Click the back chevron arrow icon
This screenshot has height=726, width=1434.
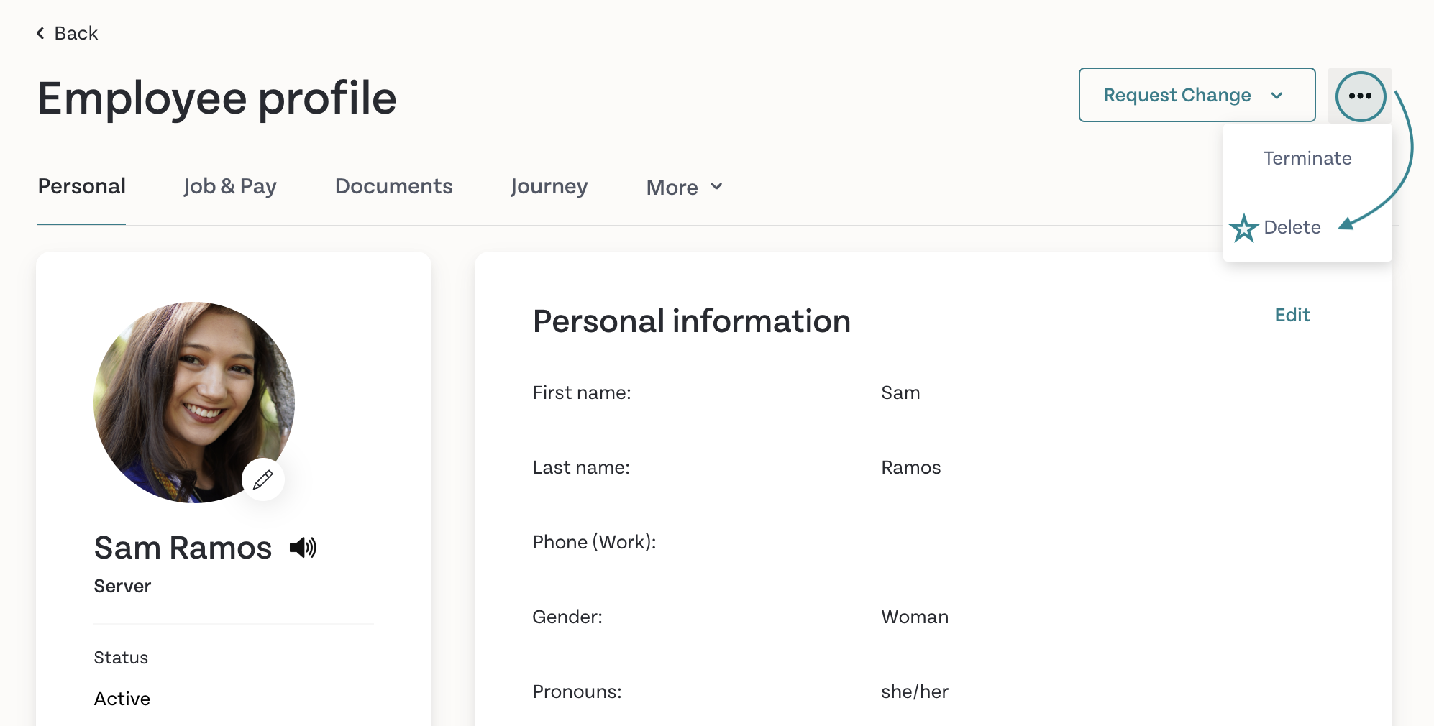pyautogui.click(x=40, y=33)
